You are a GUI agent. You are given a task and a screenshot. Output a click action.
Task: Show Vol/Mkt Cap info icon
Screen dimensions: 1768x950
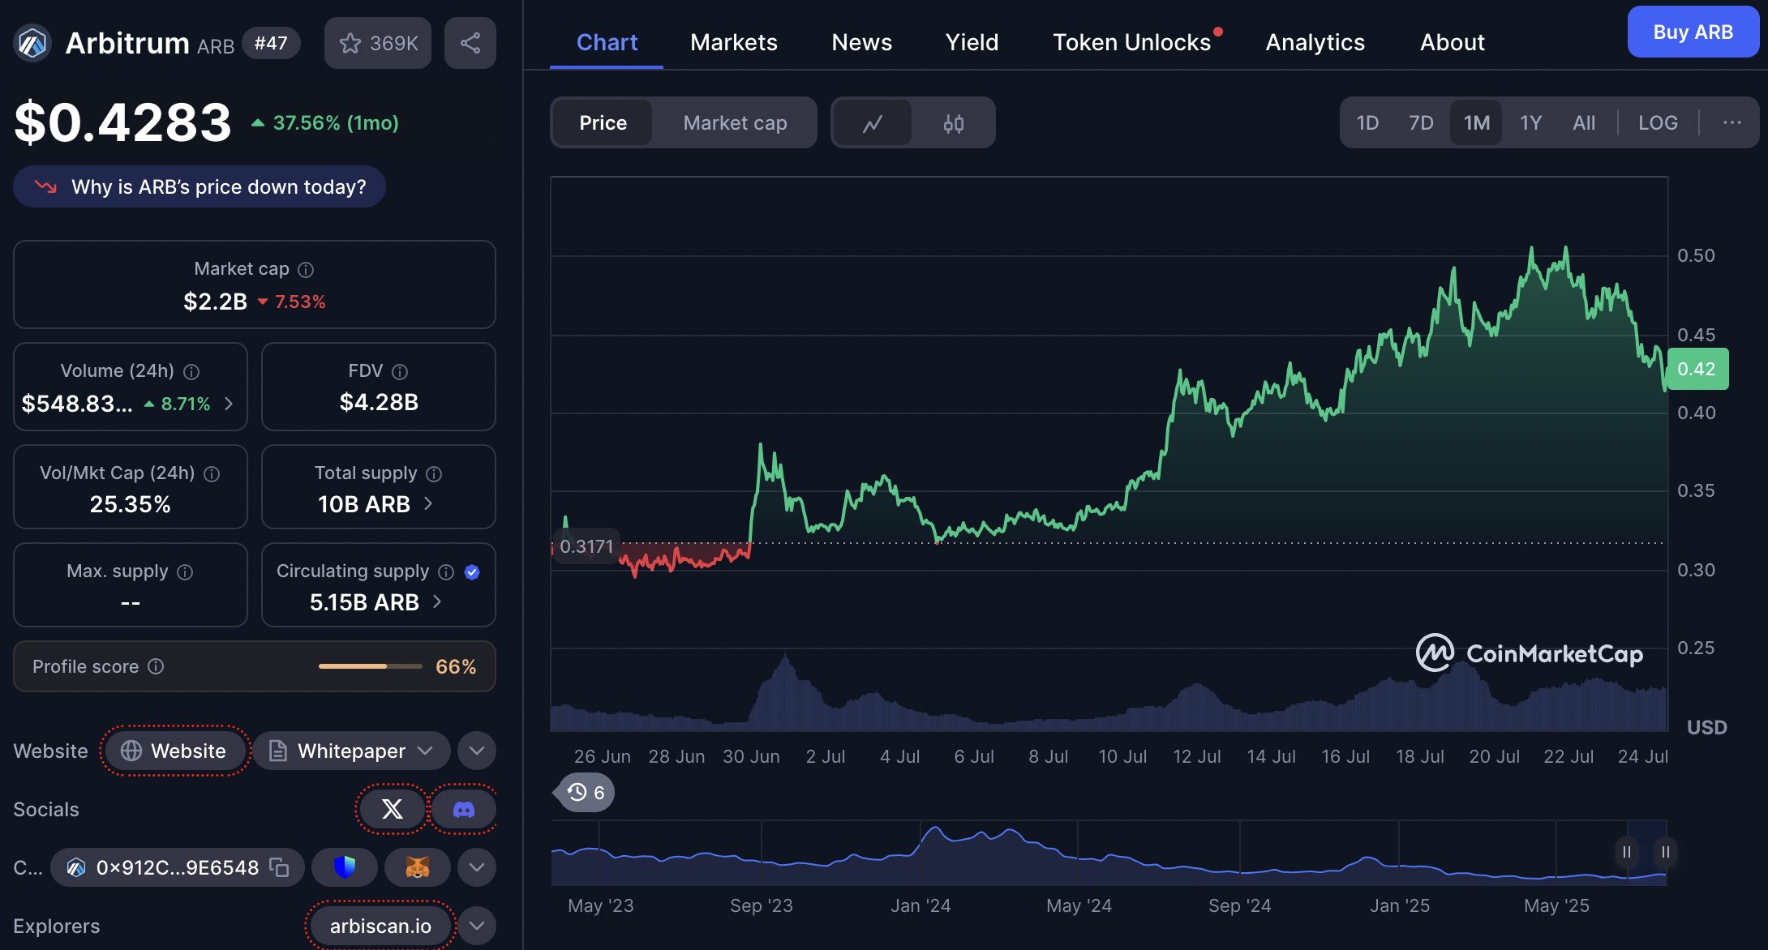tap(212, 473)
